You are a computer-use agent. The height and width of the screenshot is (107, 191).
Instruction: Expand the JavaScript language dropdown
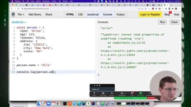click(x=19, y=22)
